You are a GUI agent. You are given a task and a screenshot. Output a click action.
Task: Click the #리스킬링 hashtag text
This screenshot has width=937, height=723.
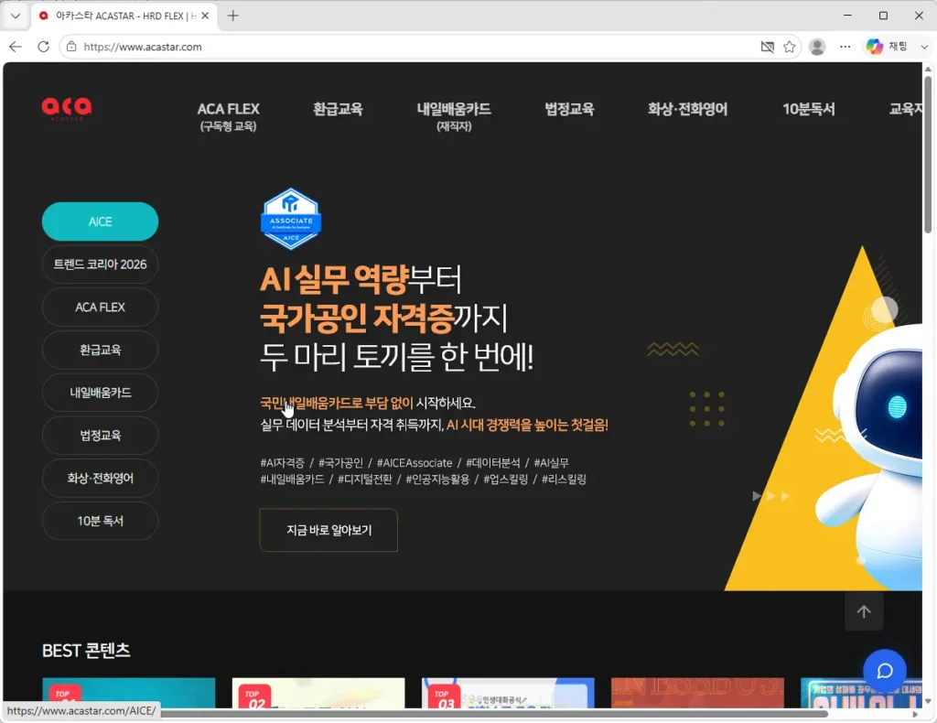[x=564, y=480]
